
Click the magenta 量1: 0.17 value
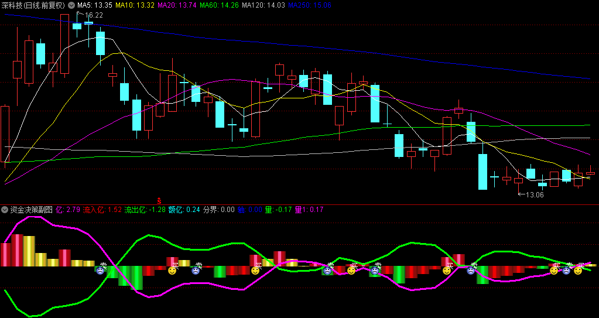point(309,210)
